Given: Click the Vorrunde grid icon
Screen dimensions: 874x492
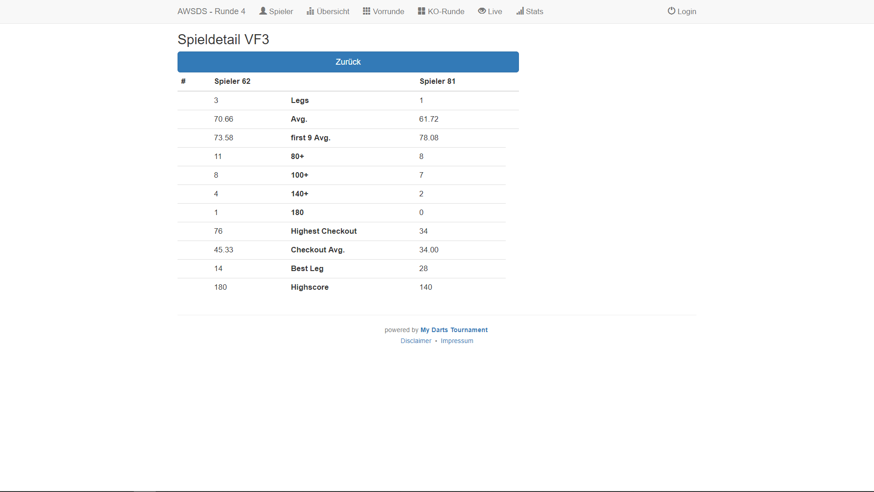Looking at the screenshot, I should 366,11.
